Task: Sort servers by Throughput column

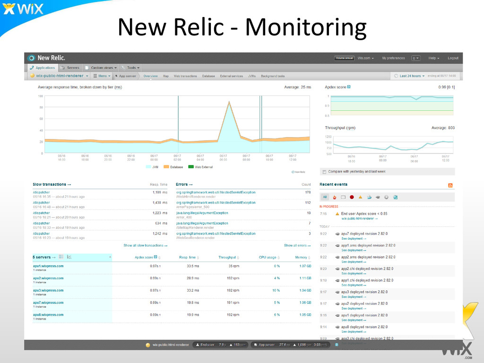Action: tap(229, 258)
